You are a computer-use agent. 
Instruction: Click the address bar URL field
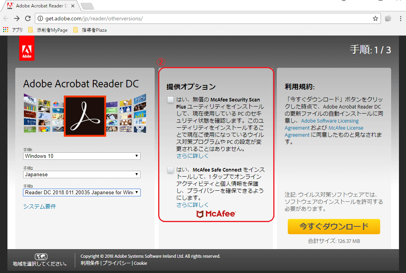207,18
